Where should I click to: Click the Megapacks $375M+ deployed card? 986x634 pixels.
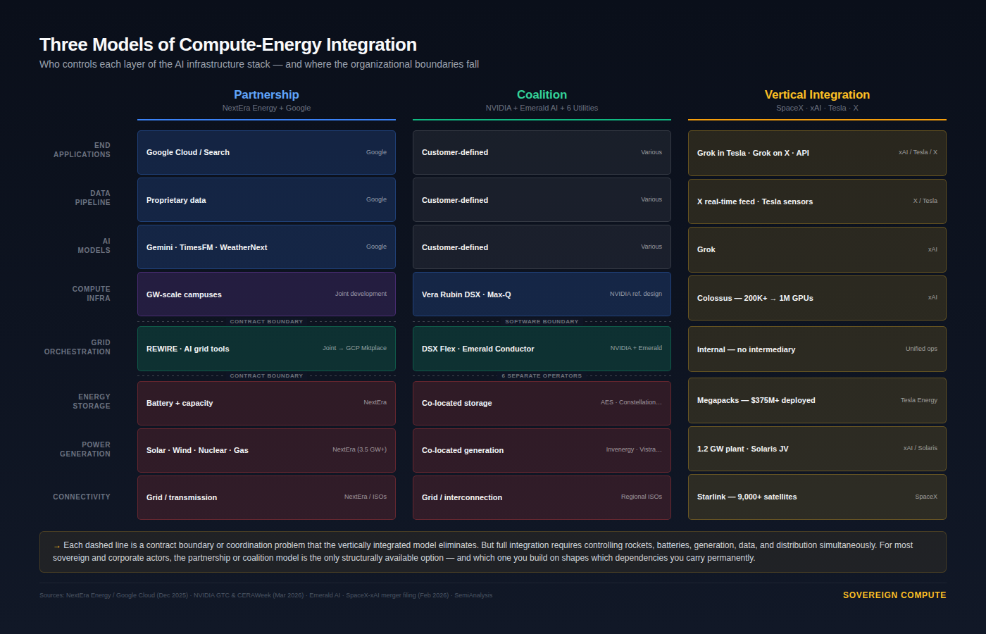tap(817, 400)
